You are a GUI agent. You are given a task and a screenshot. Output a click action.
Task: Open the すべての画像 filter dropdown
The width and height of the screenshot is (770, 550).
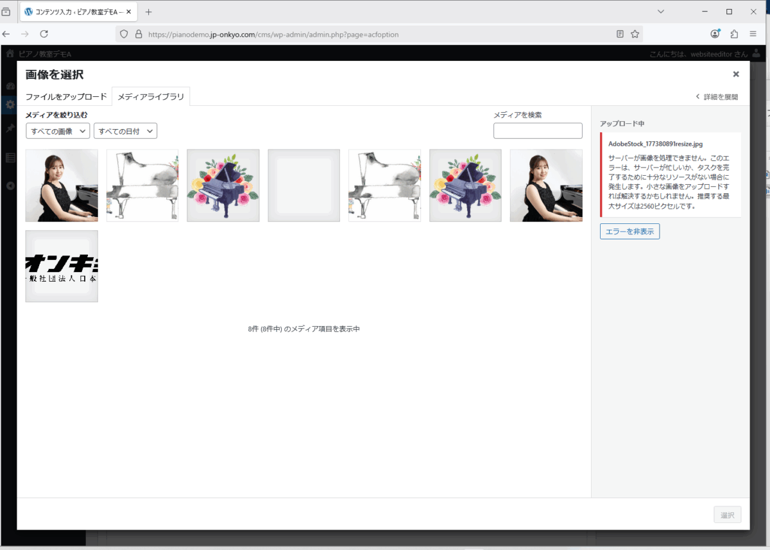(x=58, y=131)
